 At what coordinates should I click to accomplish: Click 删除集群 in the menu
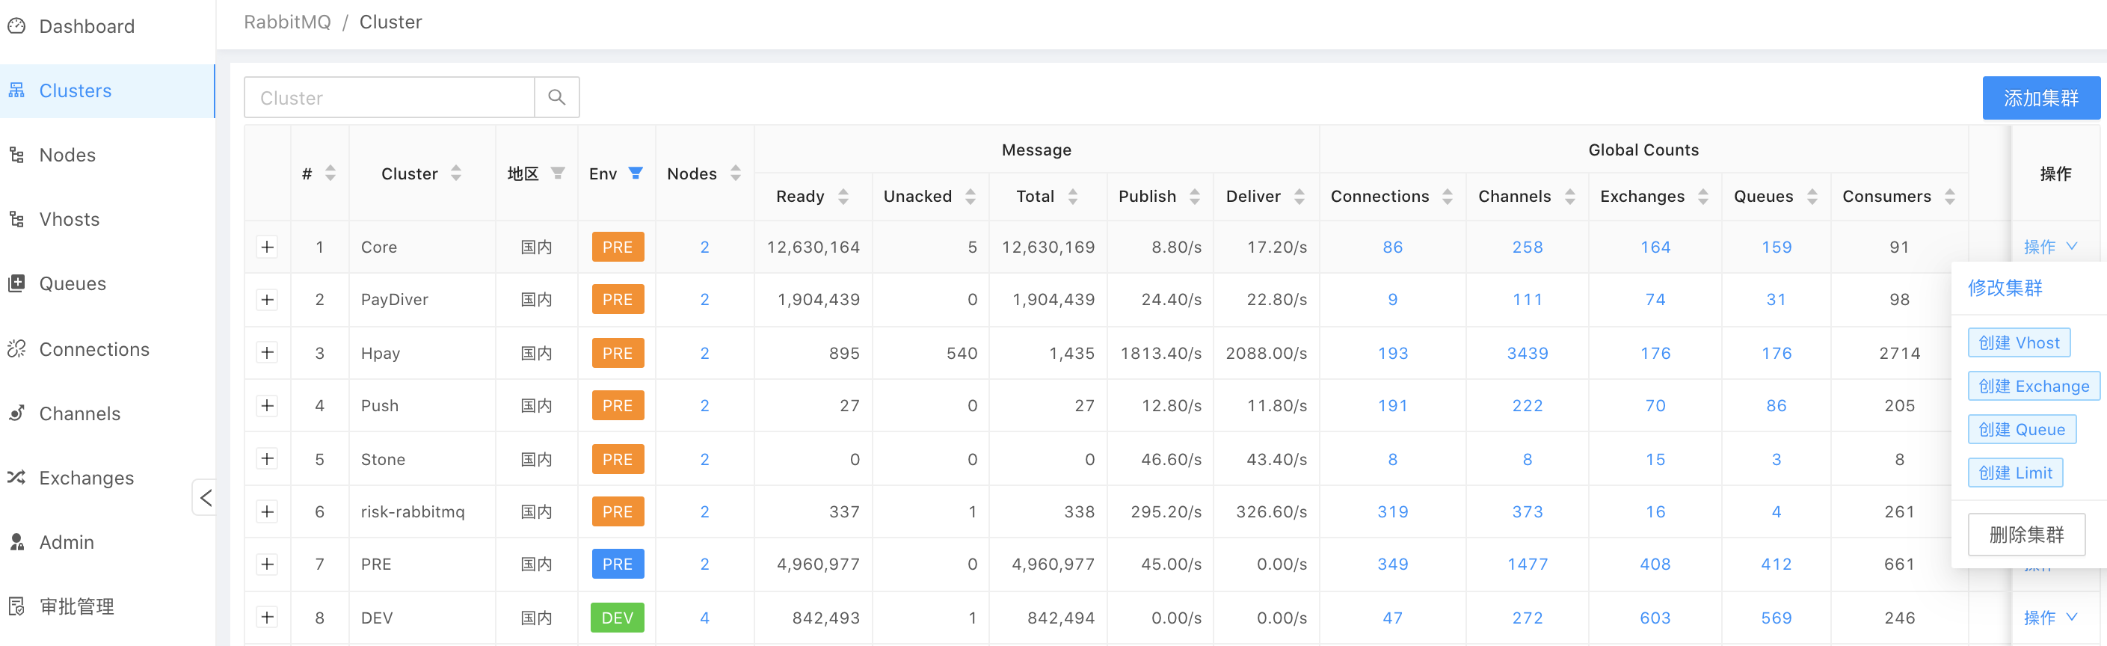click(2026, 535)
